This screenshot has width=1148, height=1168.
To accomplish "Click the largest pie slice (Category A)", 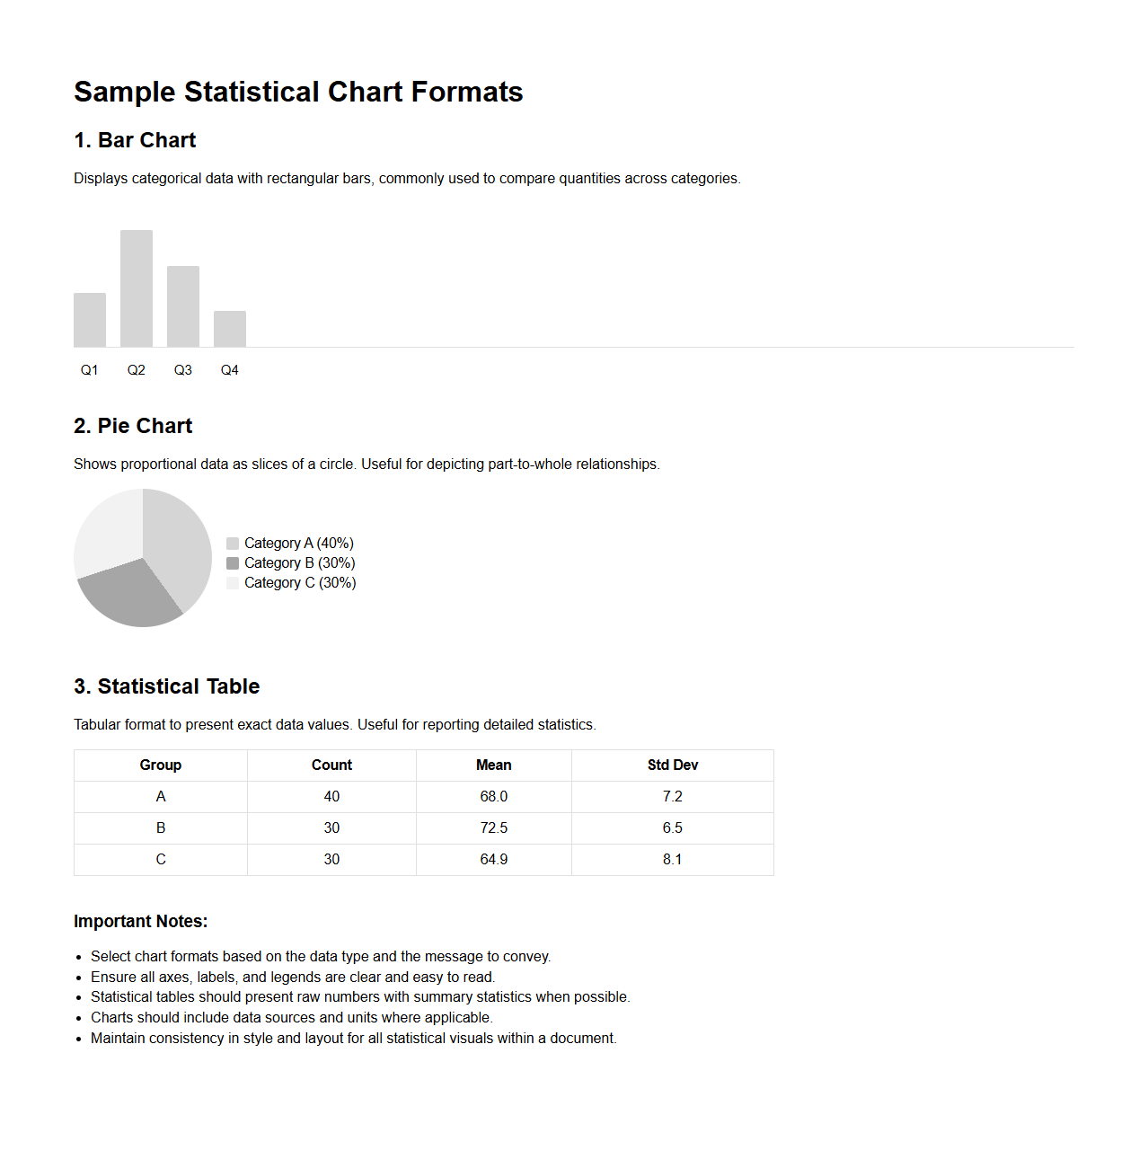I will [x=178, y=549].
